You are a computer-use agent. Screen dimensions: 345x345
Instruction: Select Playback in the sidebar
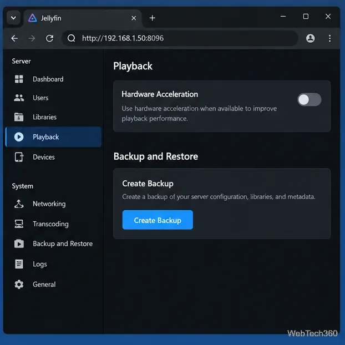(x=53, y=137)
